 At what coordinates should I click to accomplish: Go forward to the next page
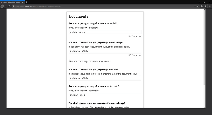(x=6, y=6)
